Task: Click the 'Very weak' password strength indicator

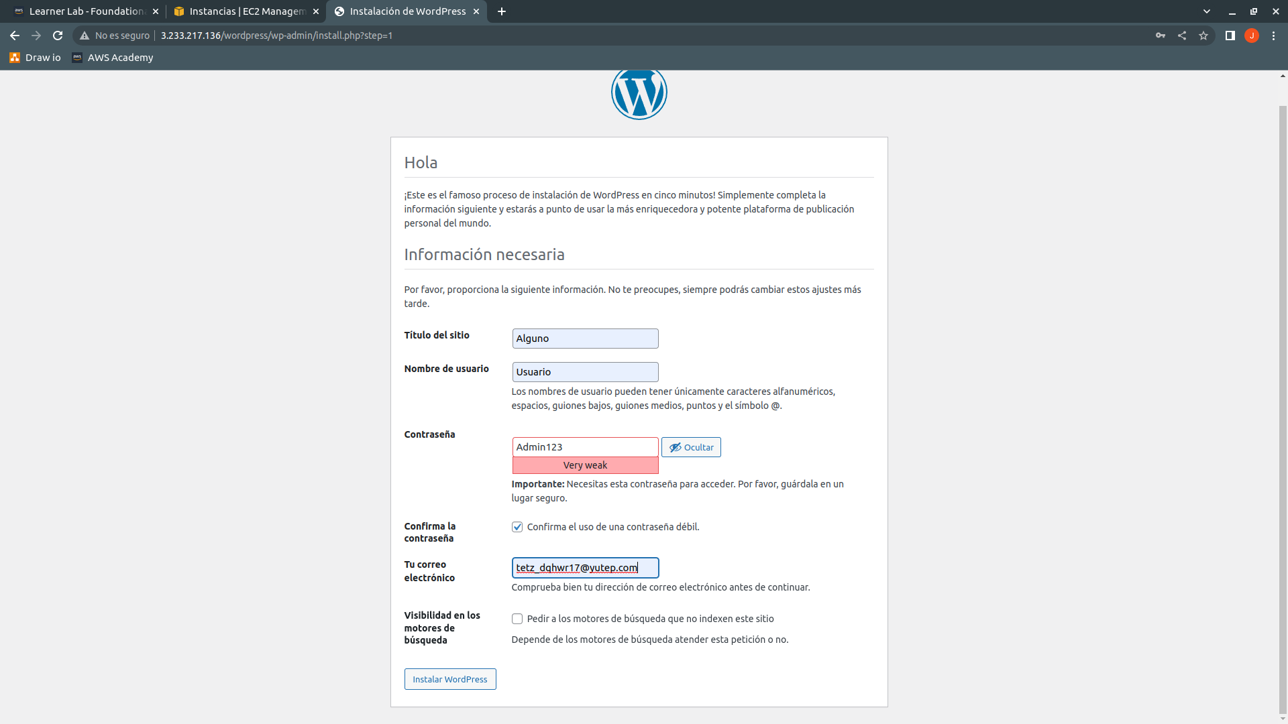Action: (x=585, y=465)
